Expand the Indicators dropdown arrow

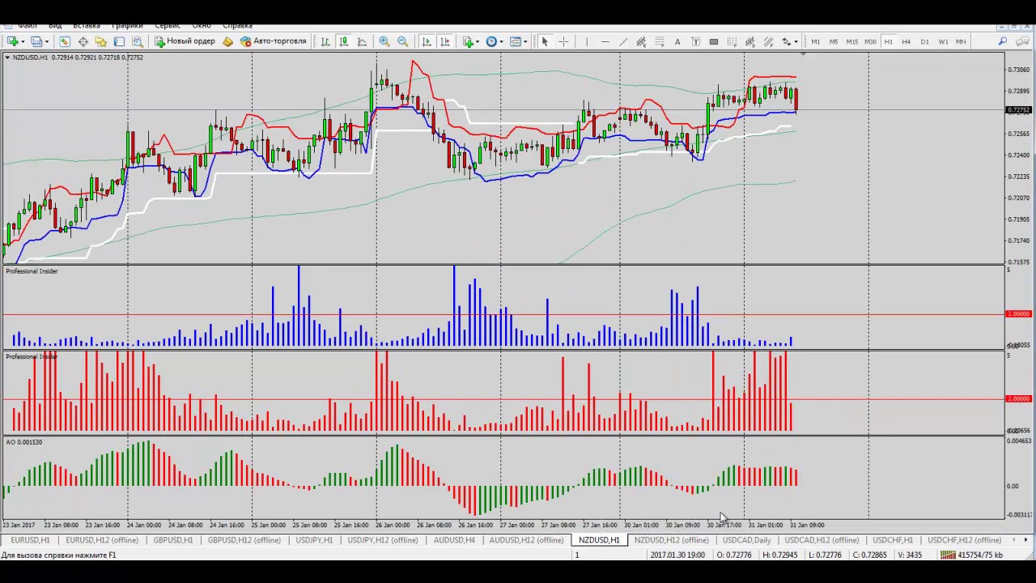[478, 41]
